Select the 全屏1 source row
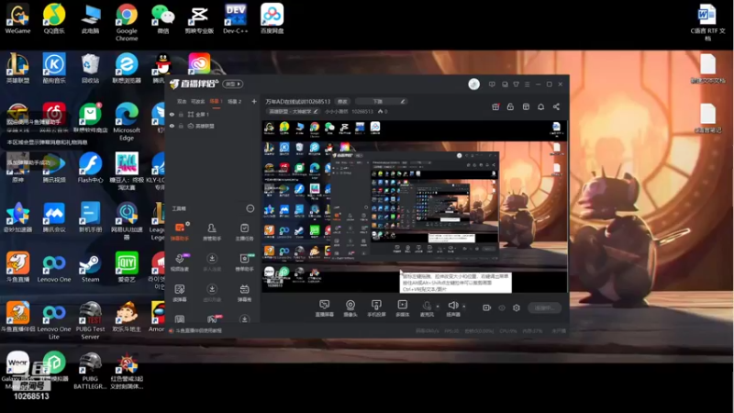The image size is (734, 413). coord(212,114)
